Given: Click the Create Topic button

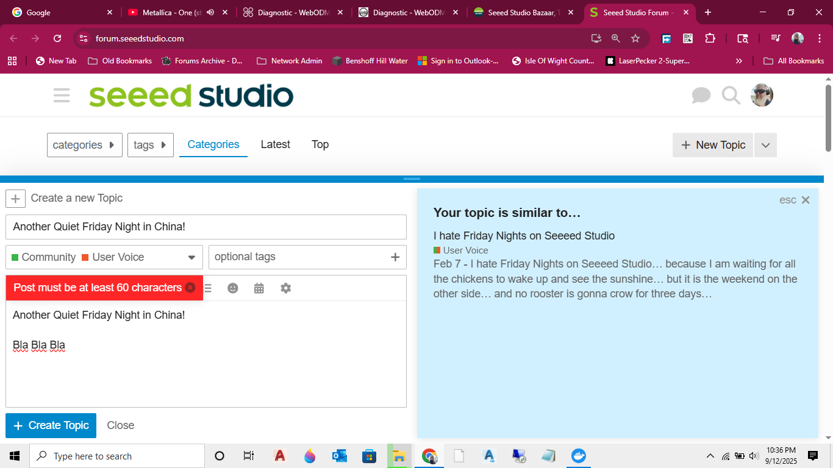Looking at the screenshot, I should (x=51, y=425).
